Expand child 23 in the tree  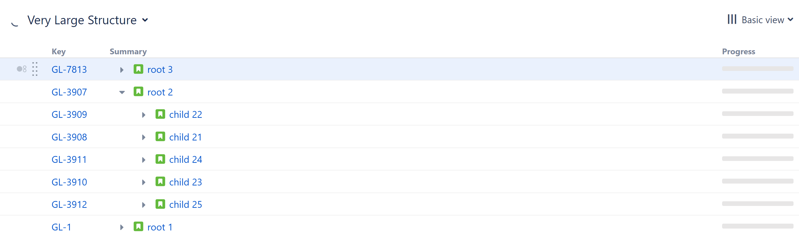pos(143,182)
